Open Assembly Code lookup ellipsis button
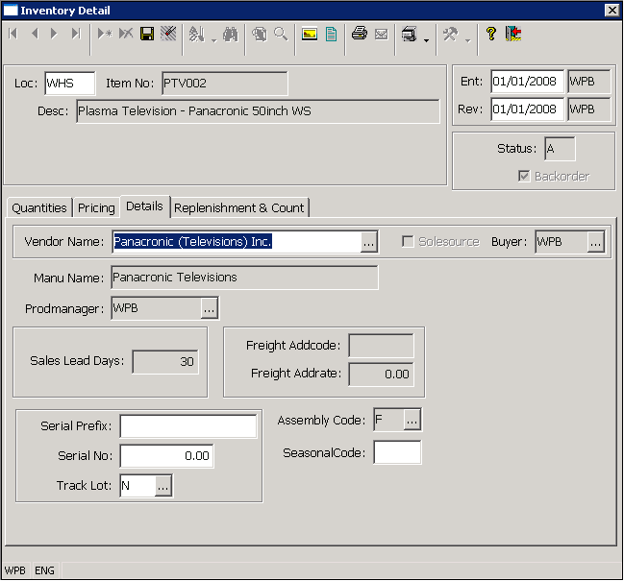Viewport: 624px width, 581px height. click(412, 420)
